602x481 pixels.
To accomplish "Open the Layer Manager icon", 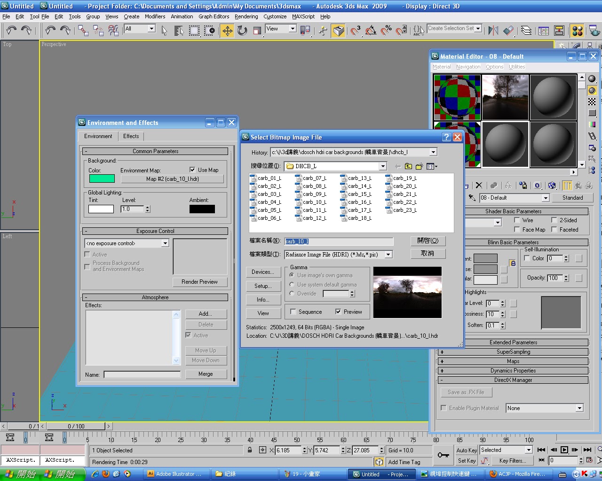I will click(x=527, y=31).
